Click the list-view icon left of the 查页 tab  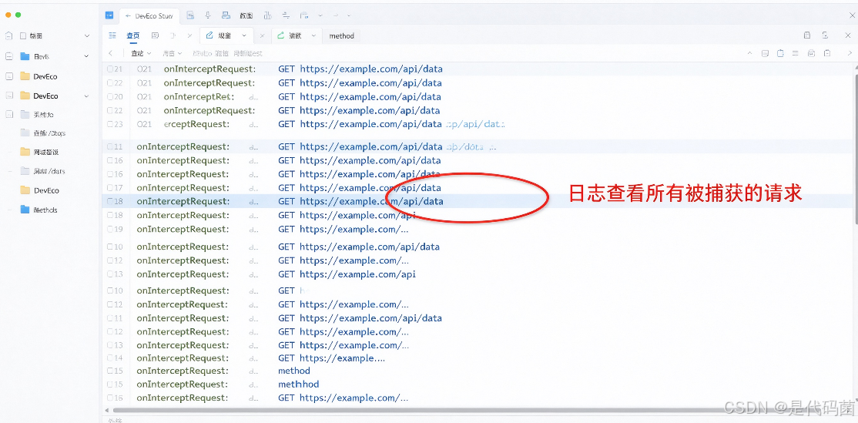coord(112,35)
